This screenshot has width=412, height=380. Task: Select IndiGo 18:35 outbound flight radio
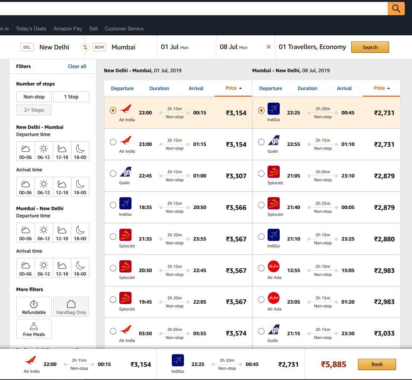(113, 205)
